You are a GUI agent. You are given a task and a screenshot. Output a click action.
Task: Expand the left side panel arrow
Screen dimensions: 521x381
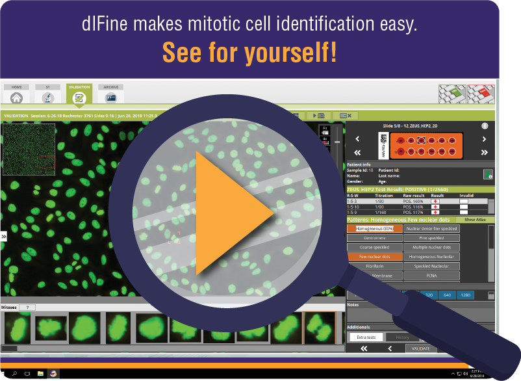point(4,237)
